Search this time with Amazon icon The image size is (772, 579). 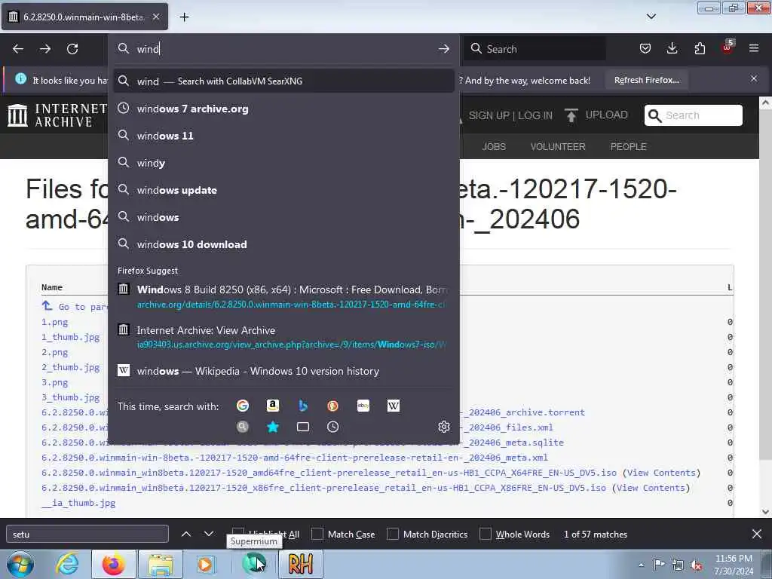[x=273, y=406]
